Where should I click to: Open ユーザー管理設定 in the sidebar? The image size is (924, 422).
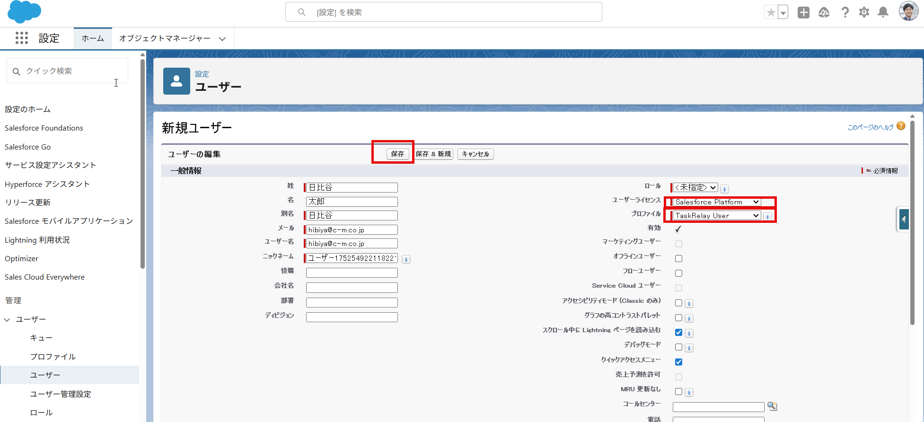point(61,394)
